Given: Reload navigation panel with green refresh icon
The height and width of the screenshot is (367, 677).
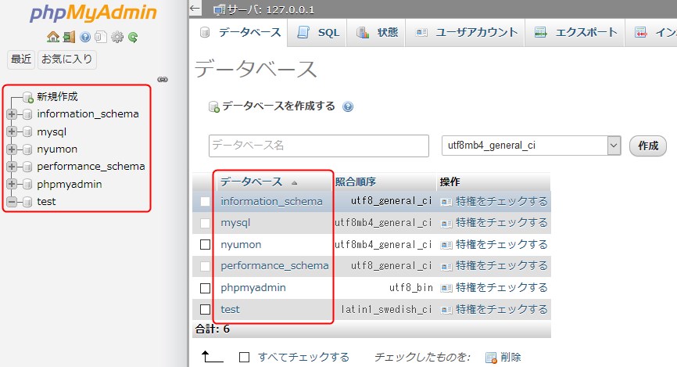Looking at the screenshot, I should (x=134, y=37).
